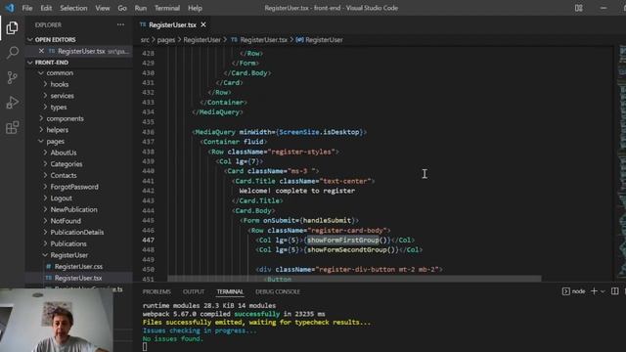Open the Explorer view in activity bar
Screen dimensions: 626x352
point(12,28)
